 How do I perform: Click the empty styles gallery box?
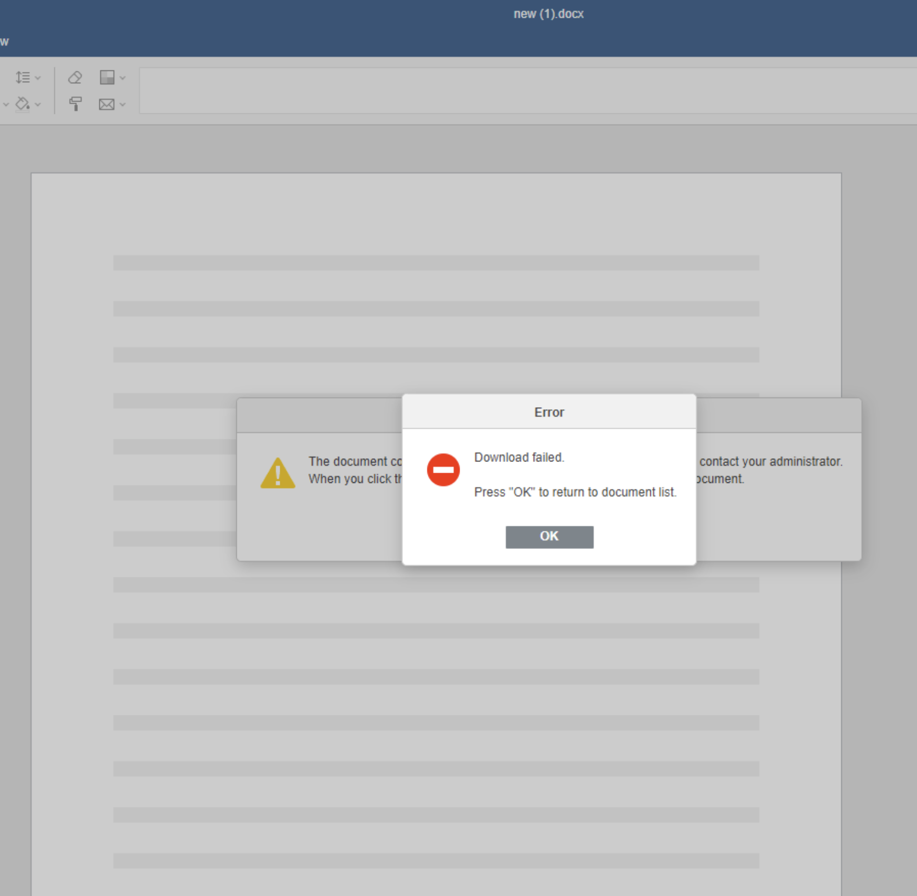tap(528, 90)
